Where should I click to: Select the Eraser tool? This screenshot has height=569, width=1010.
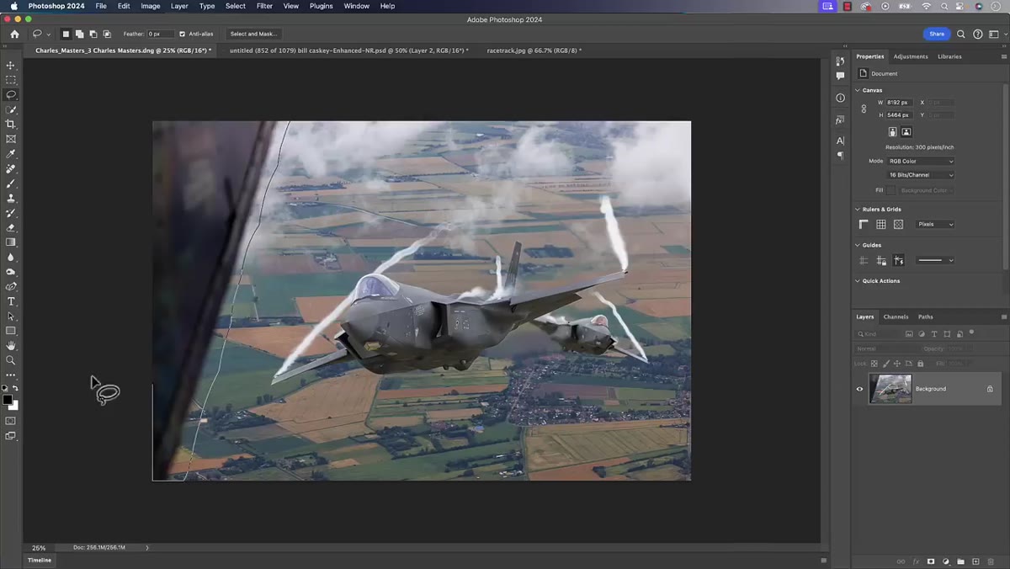(11, 227)
